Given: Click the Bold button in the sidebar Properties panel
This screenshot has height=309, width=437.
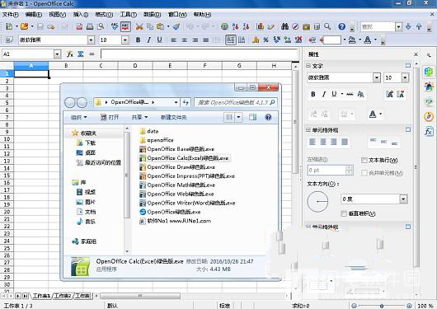Looking at the screenshot, I should click(x=313, y=94).
